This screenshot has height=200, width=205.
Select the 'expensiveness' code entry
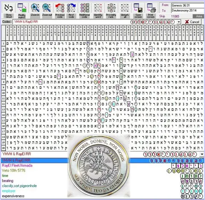tap(13, 196)
